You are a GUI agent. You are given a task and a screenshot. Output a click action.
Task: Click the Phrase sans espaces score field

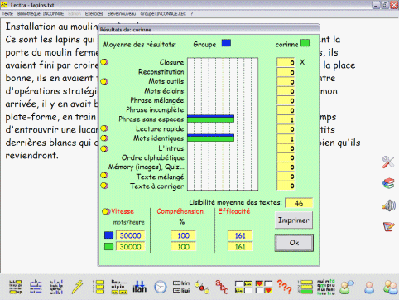[x=286, y=119]
